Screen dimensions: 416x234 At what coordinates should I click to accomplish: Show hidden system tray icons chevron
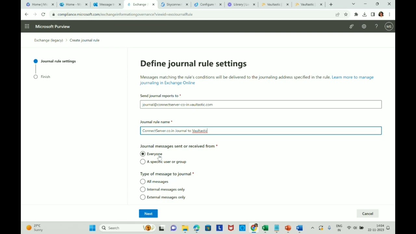(312, 228)
